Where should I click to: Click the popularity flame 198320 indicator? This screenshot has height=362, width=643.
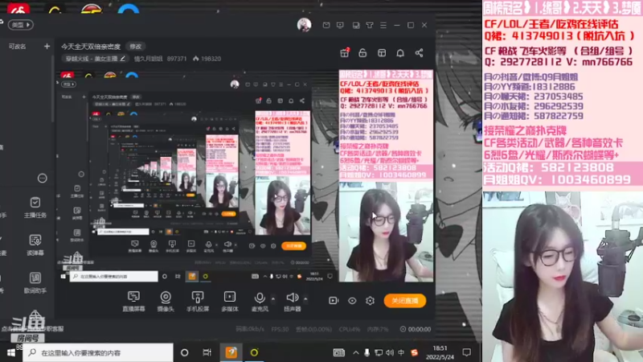click(207, 59)
